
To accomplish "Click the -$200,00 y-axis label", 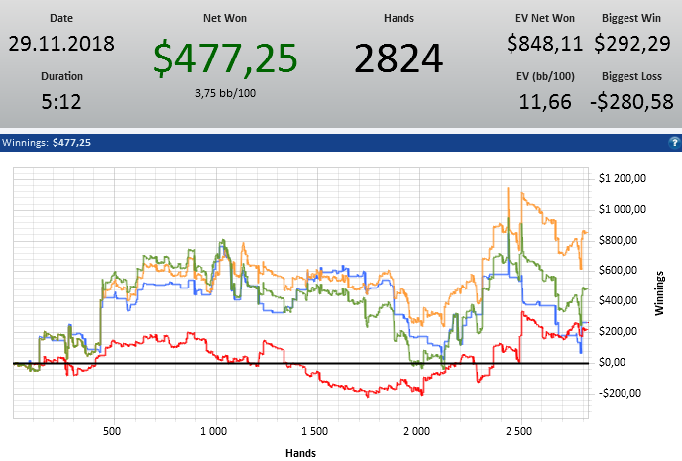I will (x=620, y=393).
